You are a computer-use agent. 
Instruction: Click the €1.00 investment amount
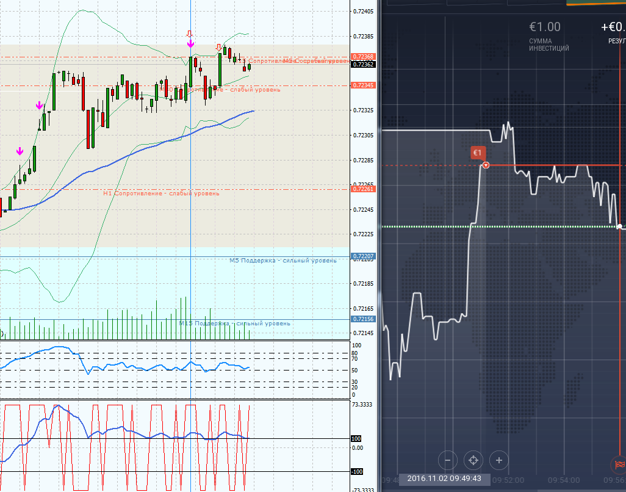pos(545,27)
